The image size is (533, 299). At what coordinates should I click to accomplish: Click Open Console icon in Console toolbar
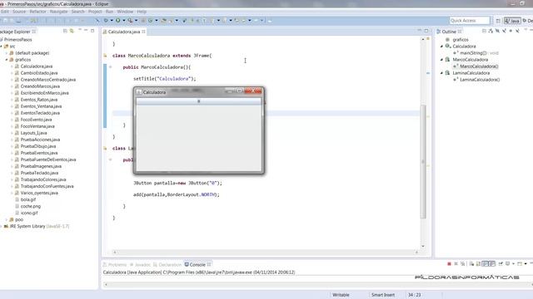[x=520, y=264]
